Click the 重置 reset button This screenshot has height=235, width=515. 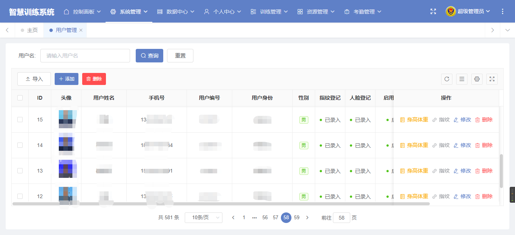pos(180,56)
